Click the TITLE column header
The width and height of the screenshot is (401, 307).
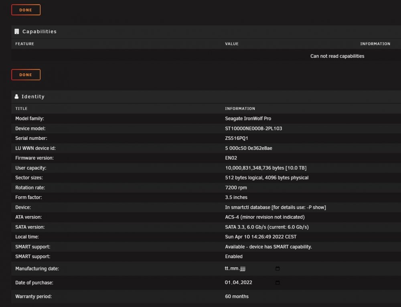21,108
